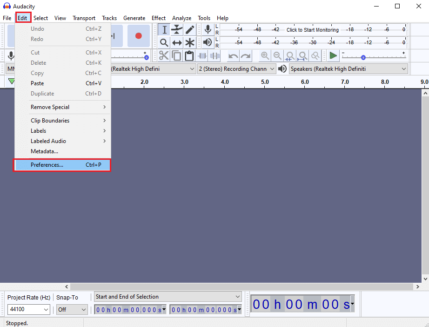Activate the Zoom magnifier tool
This screenshot has width=429, height=327.
coord(164,43)
